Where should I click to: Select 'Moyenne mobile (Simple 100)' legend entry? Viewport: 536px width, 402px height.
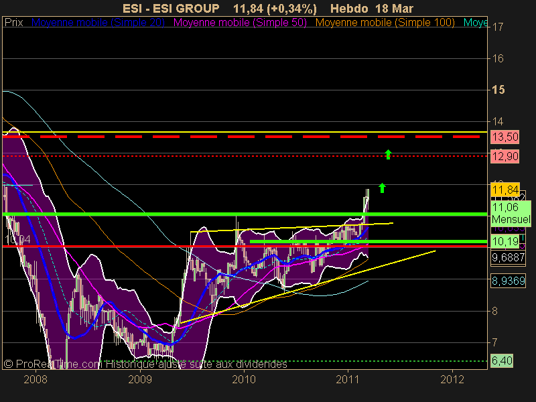pos(385,23)
